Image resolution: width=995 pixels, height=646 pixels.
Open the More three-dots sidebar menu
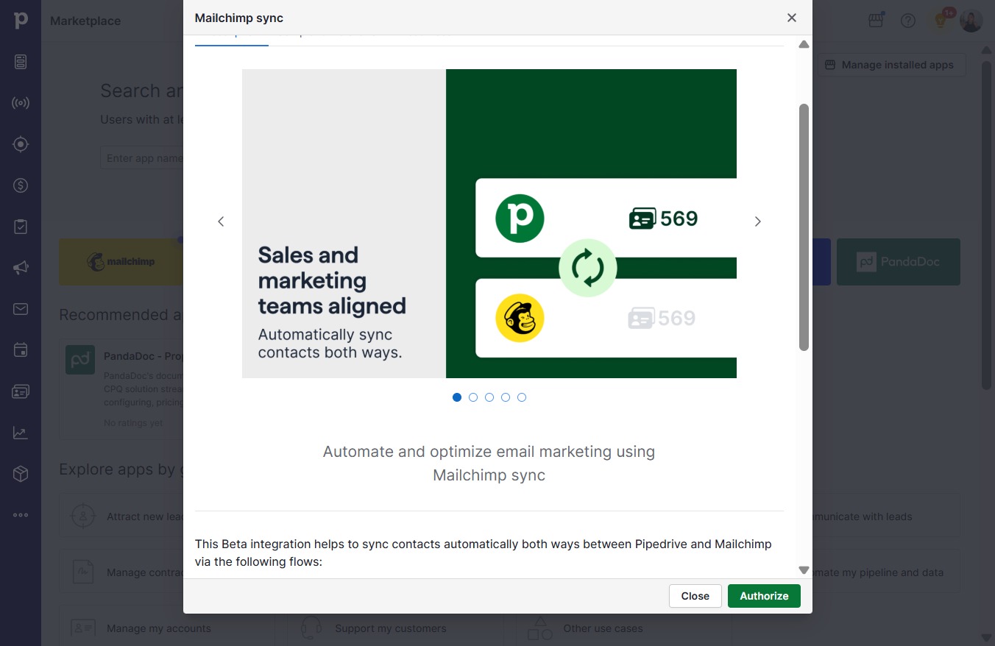21,515
